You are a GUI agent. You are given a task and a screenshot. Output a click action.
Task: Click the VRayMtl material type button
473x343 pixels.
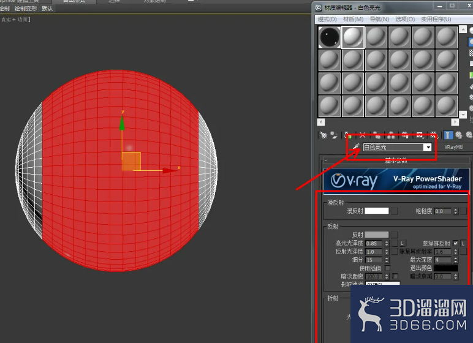(x=453, y=147)
